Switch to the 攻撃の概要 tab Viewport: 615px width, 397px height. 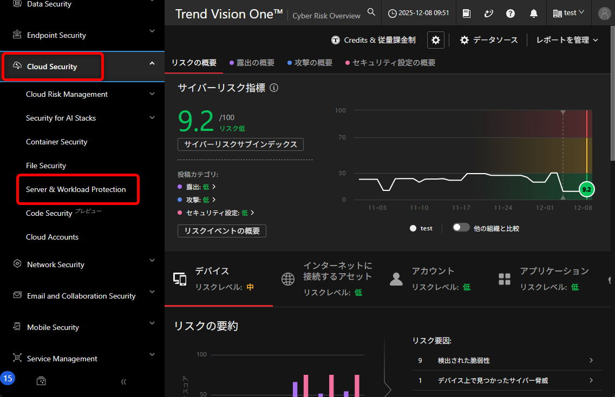(x=310, y=63)
